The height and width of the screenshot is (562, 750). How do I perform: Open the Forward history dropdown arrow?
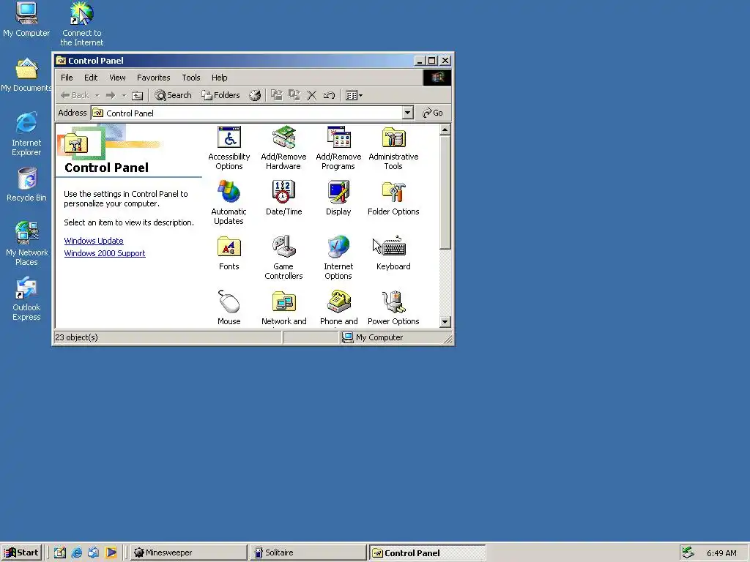(124, 95)
